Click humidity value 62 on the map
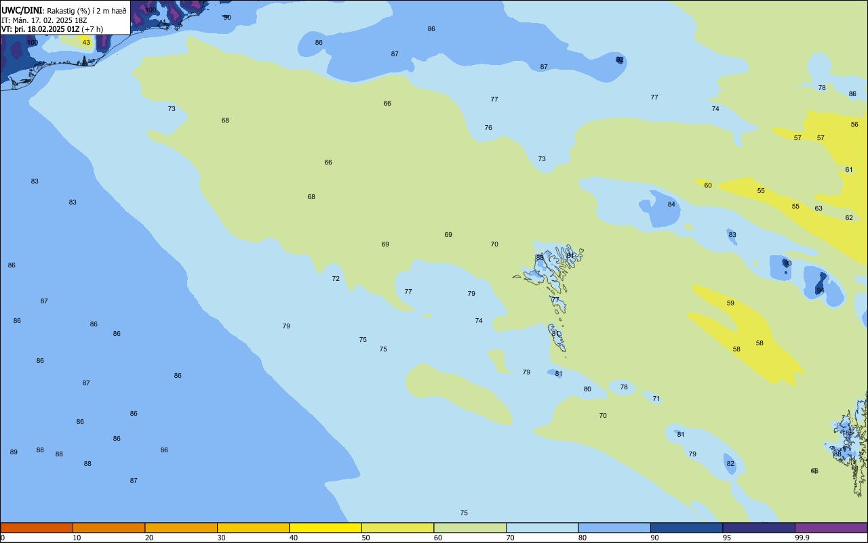868x543 pixels. coord(849,218)
